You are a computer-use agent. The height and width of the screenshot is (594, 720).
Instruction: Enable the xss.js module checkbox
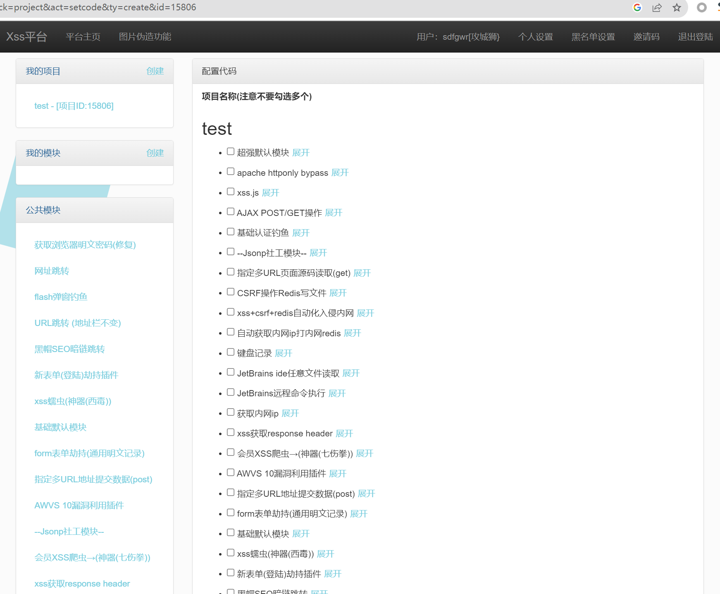click(231, 192)
